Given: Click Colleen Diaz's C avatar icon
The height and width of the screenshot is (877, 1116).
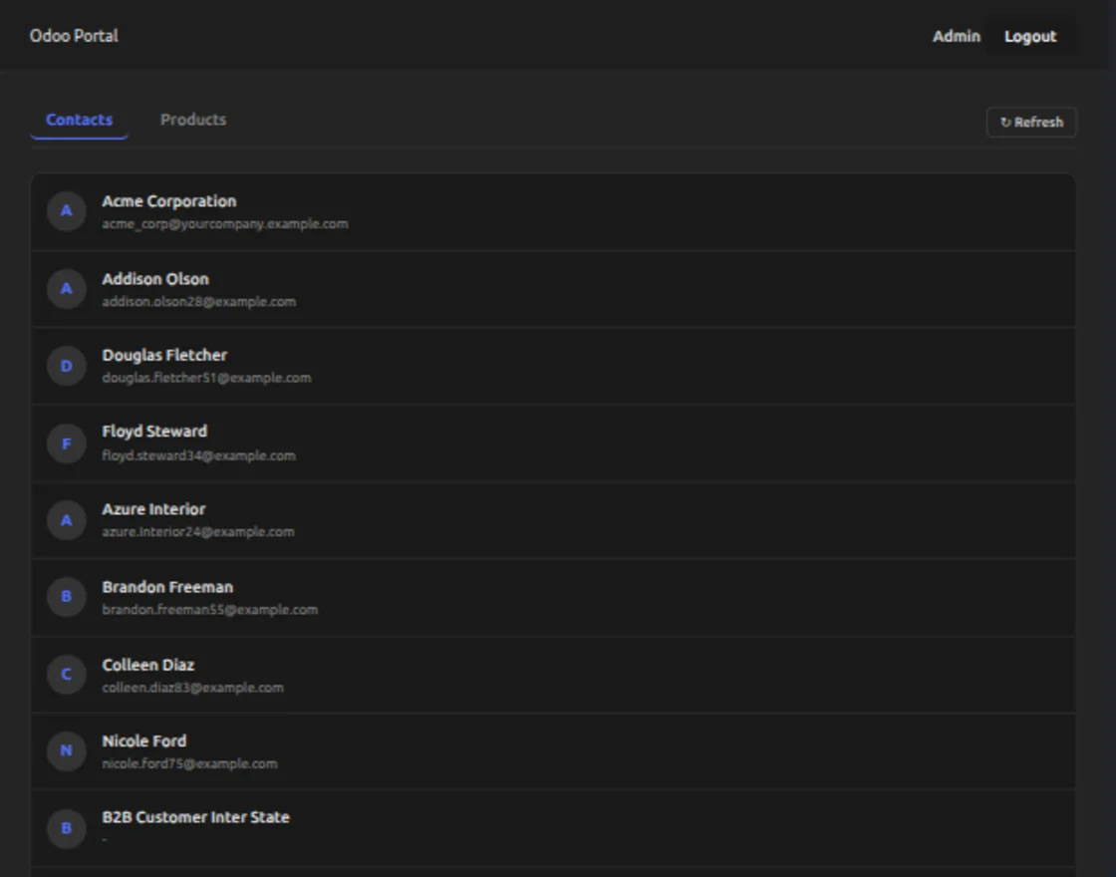Looking at the screenshot, I should point(67,675).
